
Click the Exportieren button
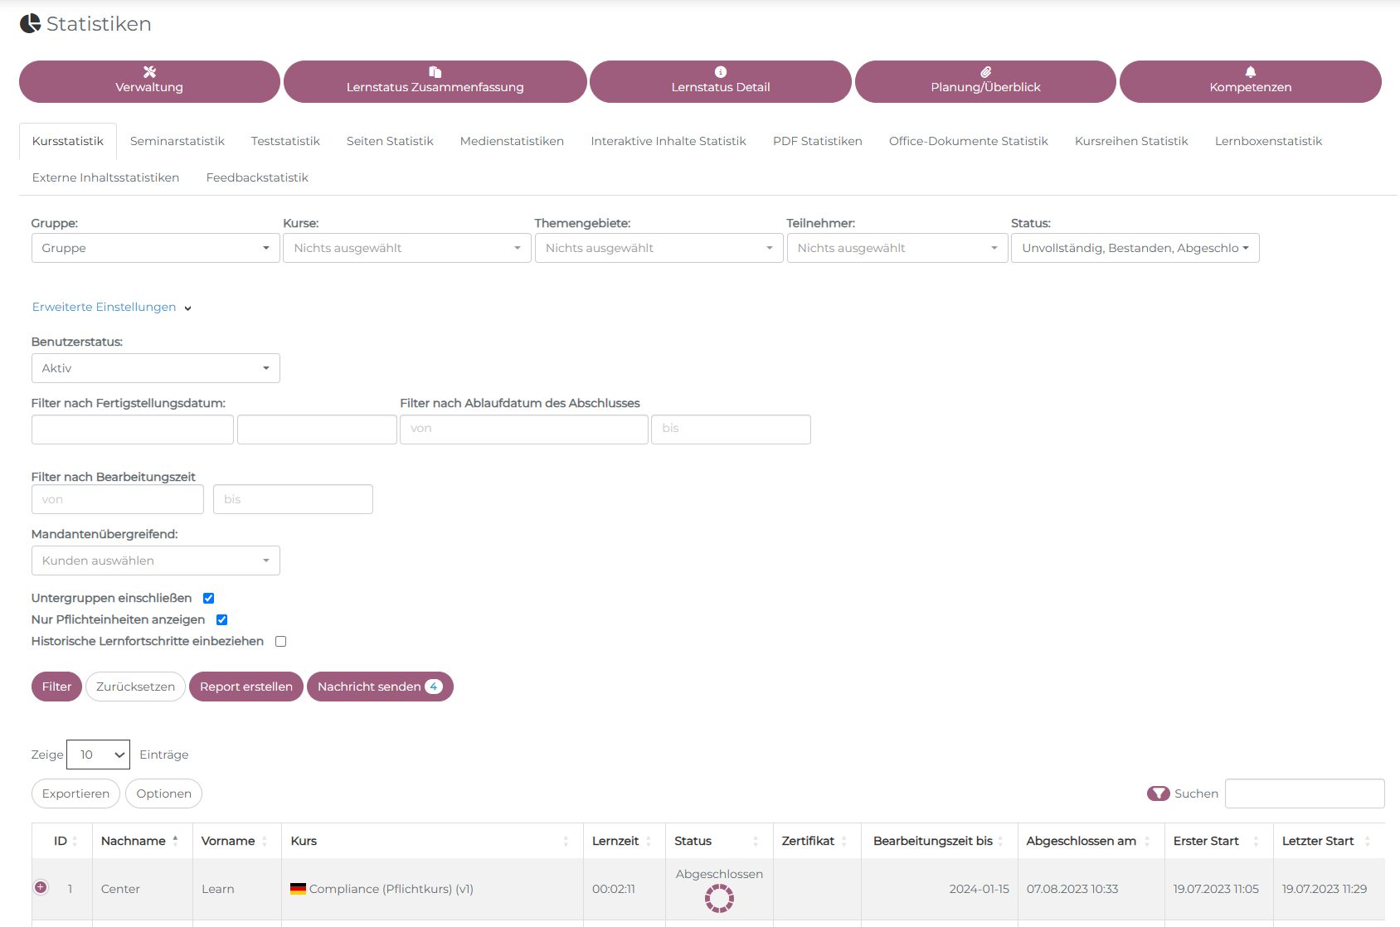[x=75, y=794]
